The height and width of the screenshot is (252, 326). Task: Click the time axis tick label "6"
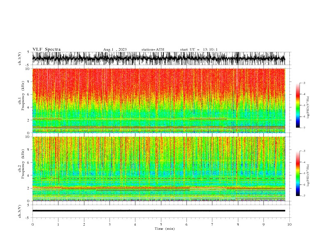click(186, 224)
